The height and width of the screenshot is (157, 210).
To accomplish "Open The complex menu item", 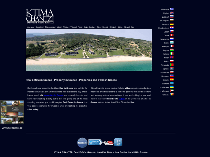I will (50, 27).
